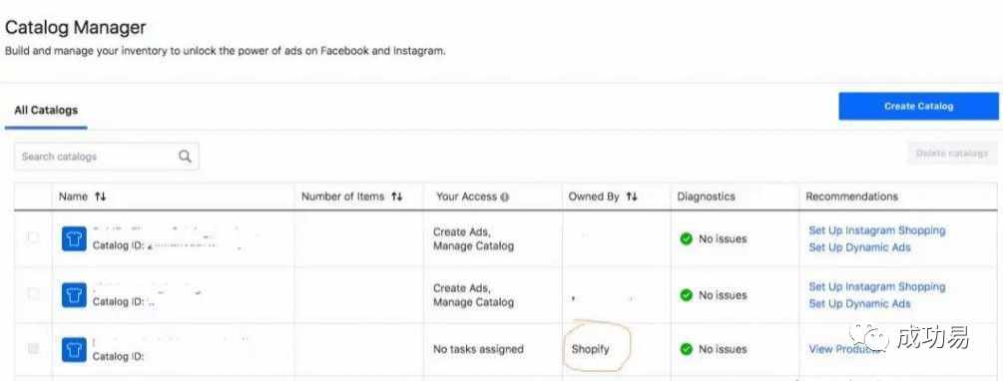Screen dimensions: 1003x381
Task: Check the first catalog row checkbox
Action: [x=33, y=237]
